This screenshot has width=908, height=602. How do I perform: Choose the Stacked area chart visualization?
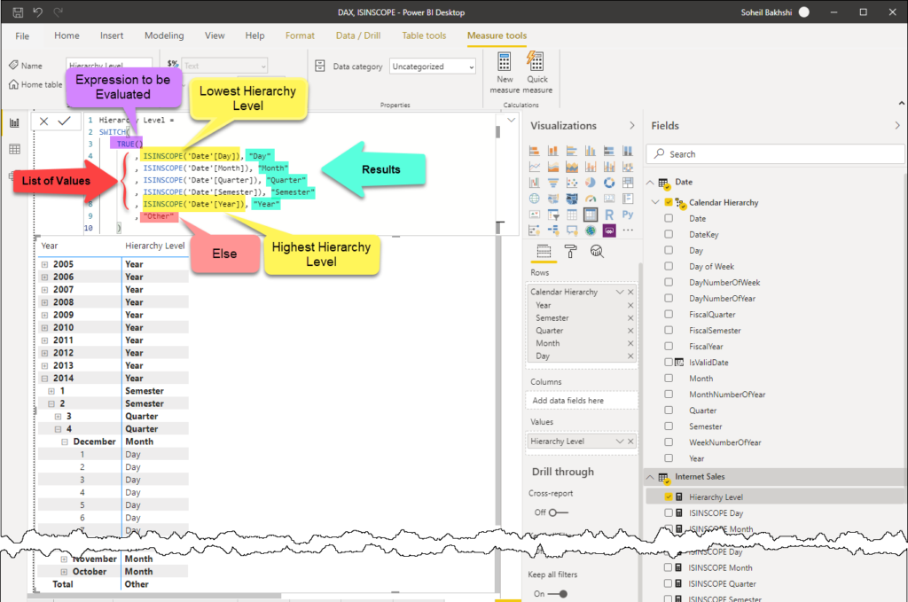coord(572,167)
